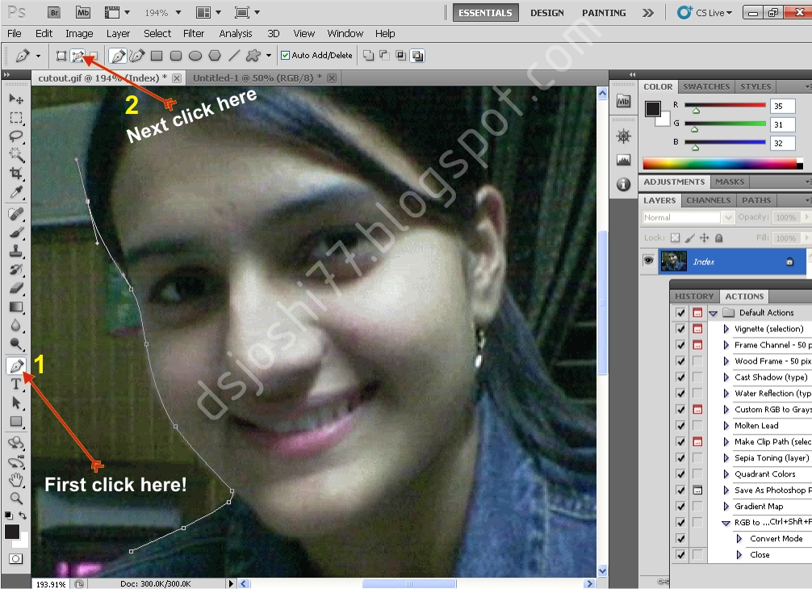Collapse the Default Actions folder
This screenshot has height=589, width=812.
click(x=713, y=313)
